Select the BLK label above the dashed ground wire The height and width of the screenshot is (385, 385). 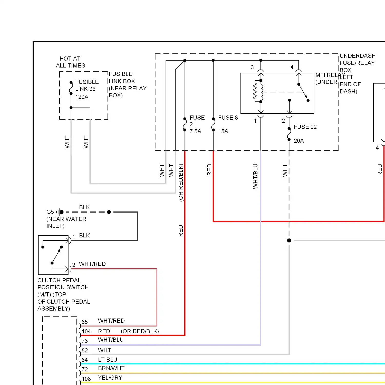coord(84,207)
